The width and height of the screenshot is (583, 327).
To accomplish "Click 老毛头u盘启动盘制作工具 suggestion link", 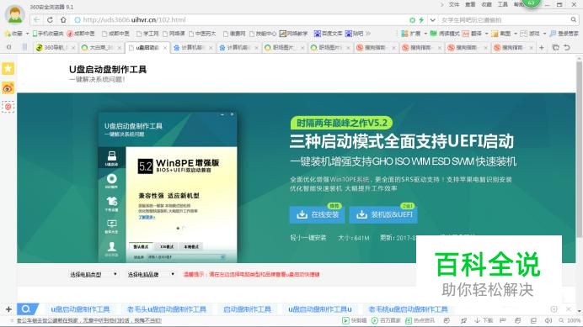I will (x=167, y=309).
